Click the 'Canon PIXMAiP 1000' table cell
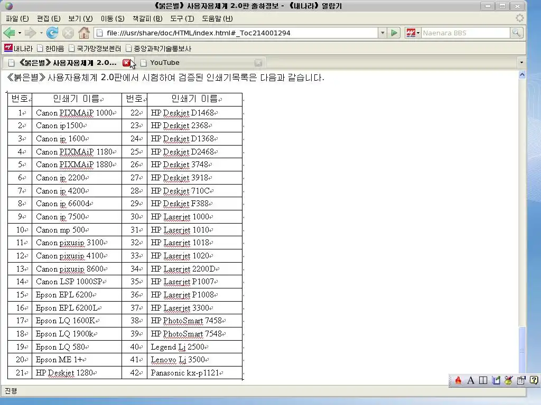This screenshot has height=405, width=541. 77,113
